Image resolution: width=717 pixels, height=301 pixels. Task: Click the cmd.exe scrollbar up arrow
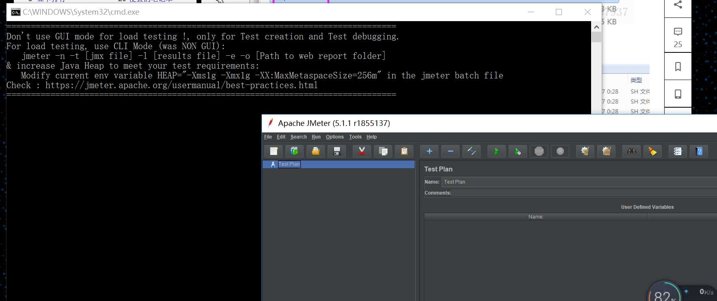coord(596,27)
